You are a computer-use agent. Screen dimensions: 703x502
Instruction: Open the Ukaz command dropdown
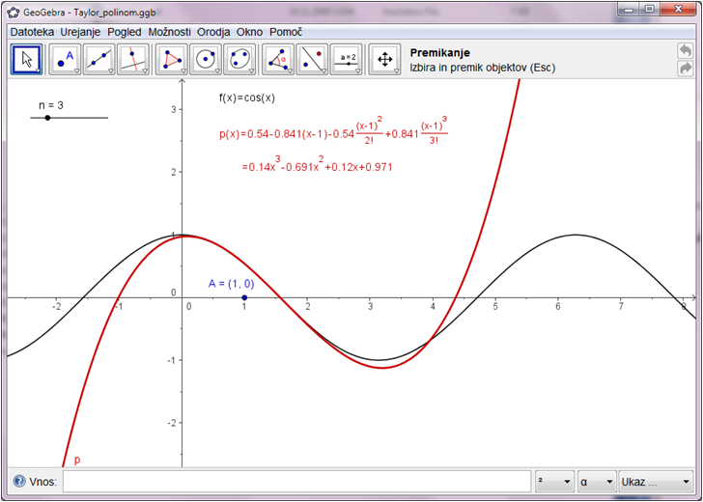click(x=656, y=482)
